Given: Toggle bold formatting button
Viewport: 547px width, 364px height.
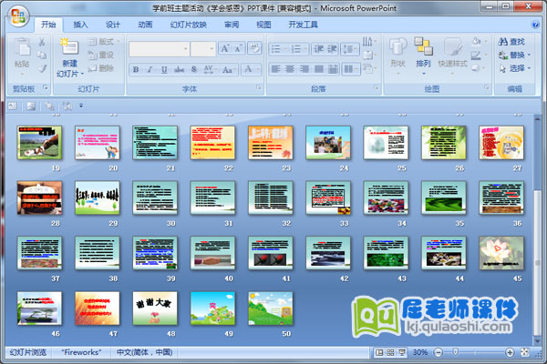Looking at the screenshot, I should click(136, 69).
